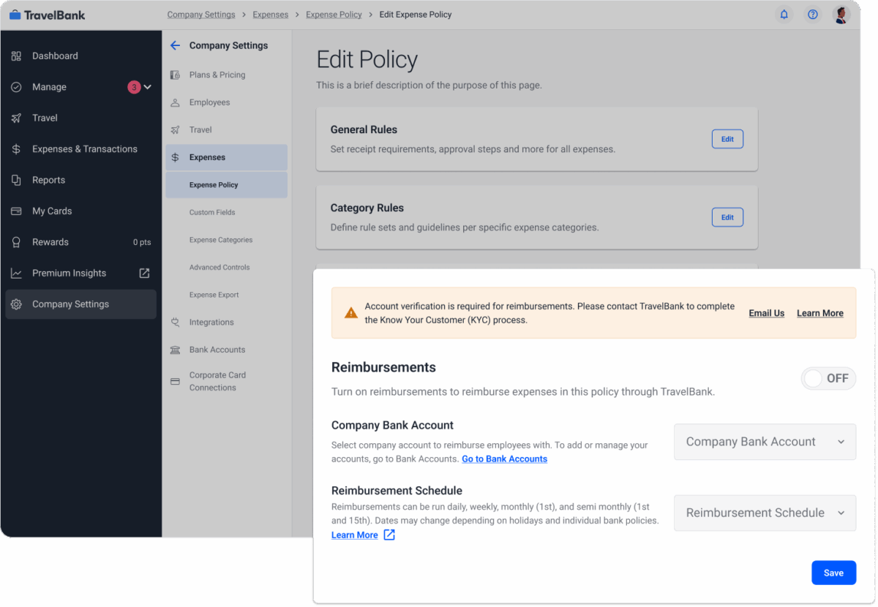Click the My Cards card icon
This screenshot has width=878, height=607.
pyautogui.click(x=16, y=211)
